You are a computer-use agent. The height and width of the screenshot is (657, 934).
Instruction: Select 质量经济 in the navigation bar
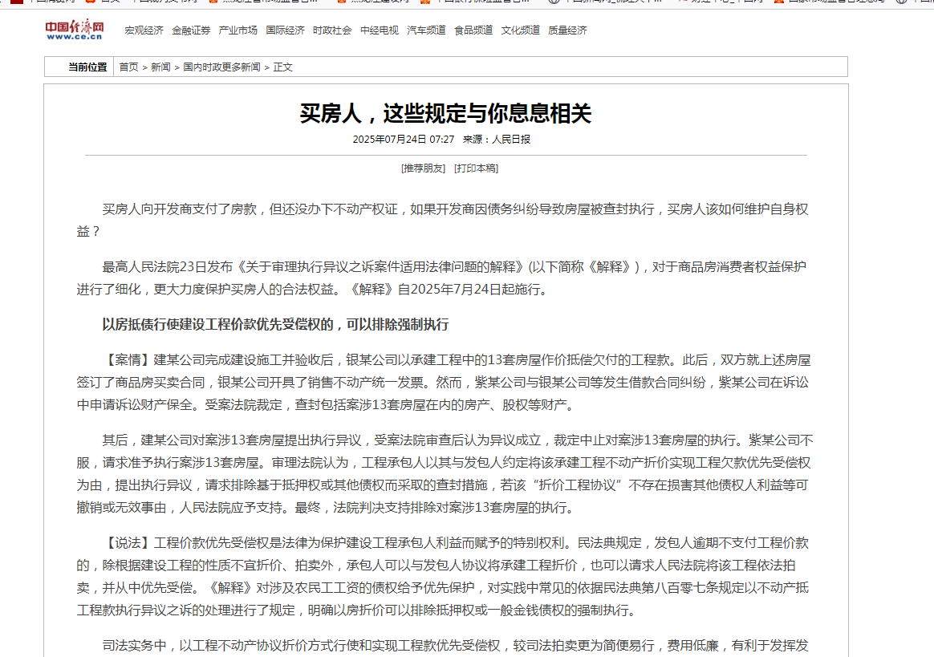click(x=567, y=30)
